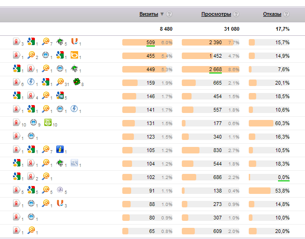
Task: Click the Yandex icon in the 65 visits row
Action: pos(17,230)
